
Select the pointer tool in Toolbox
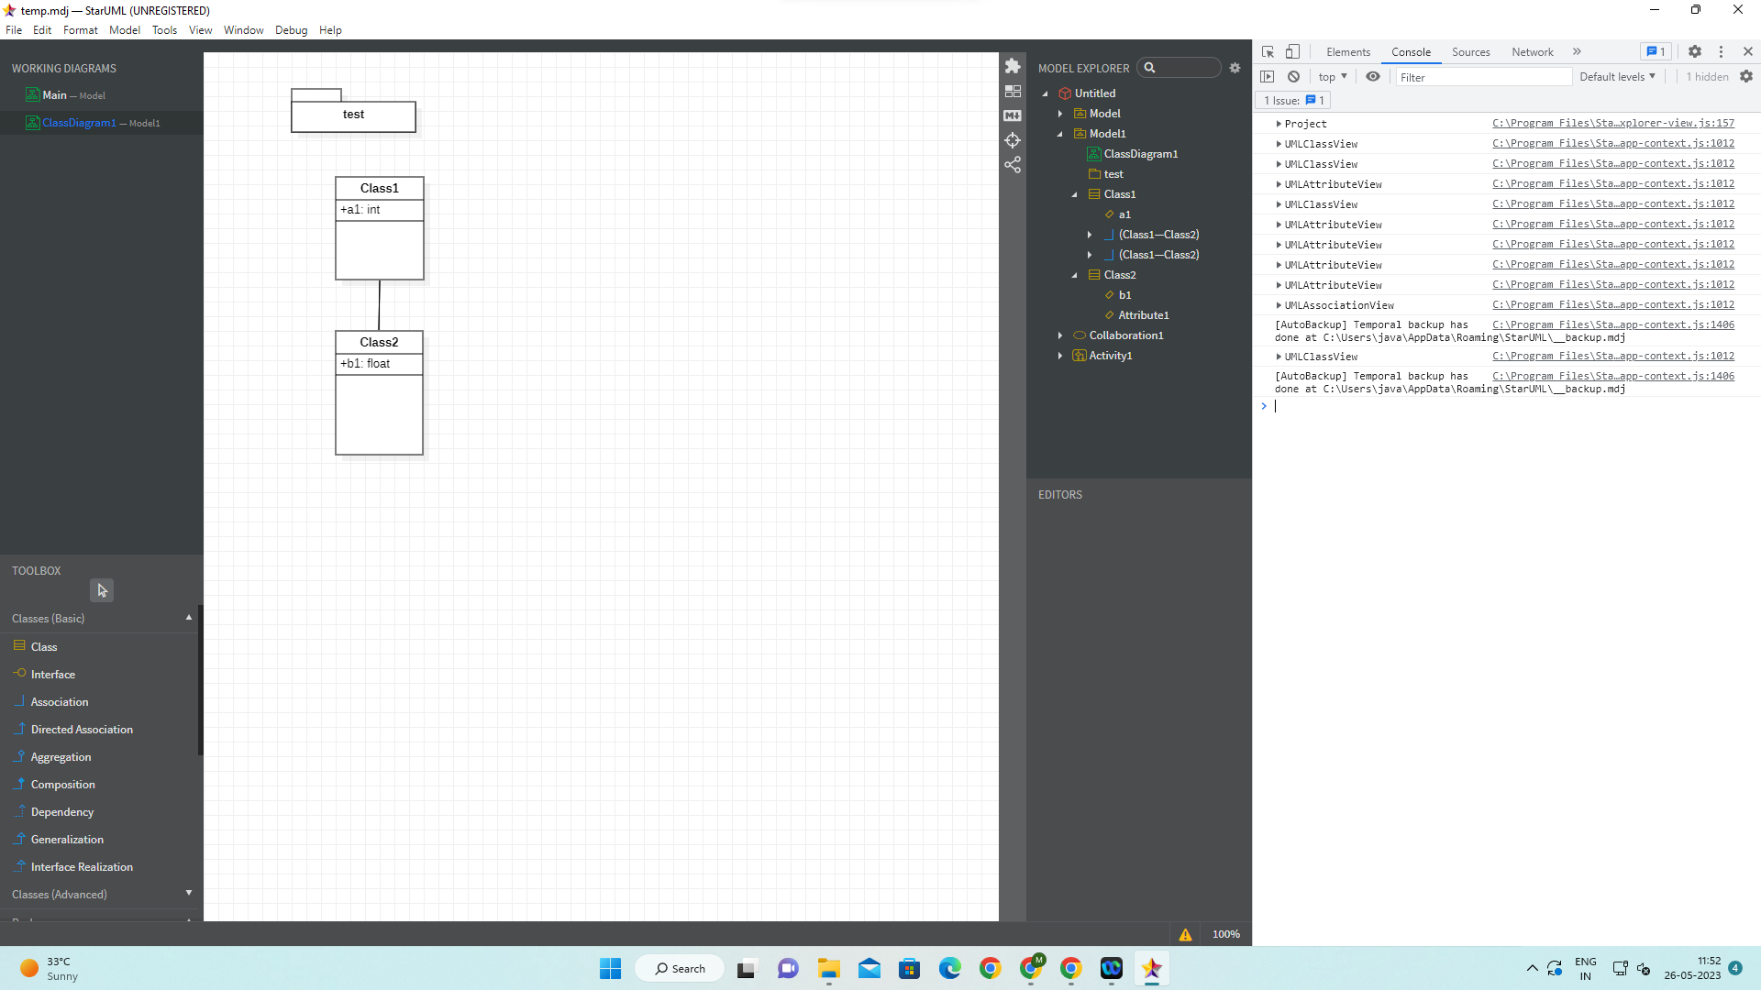tap(102, 590)
